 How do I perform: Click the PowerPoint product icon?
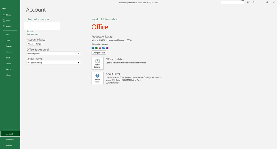pyautogui.click(x=100, y=48)
